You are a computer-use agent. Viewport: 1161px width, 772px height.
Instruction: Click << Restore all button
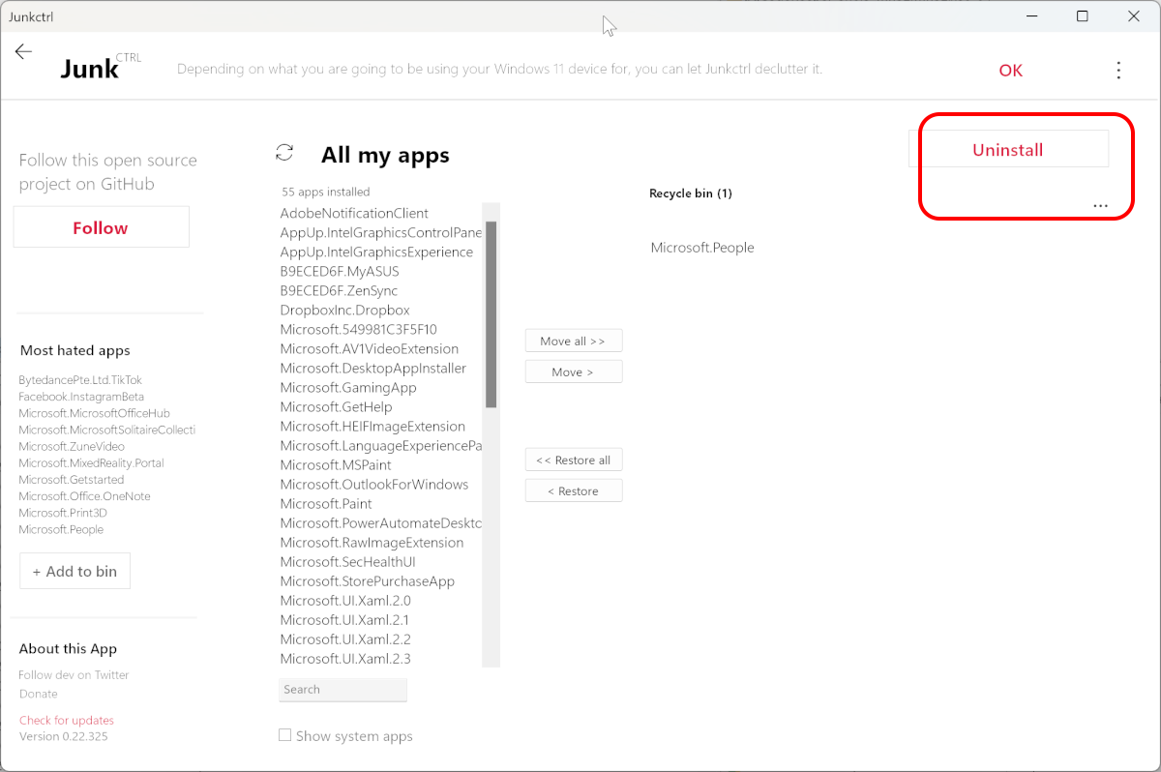pos(574,460)
